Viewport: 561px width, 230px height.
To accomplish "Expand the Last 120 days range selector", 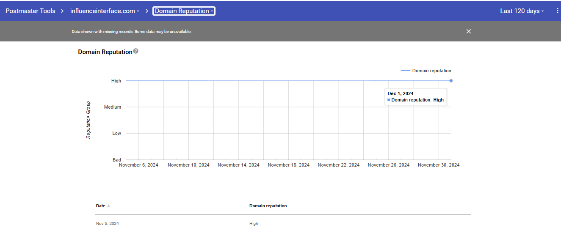I will coord(522,11).
